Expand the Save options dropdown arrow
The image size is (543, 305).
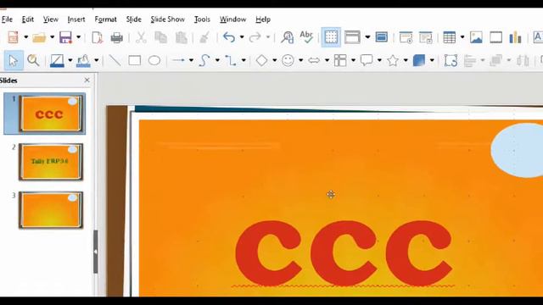(x=79, y=37)
